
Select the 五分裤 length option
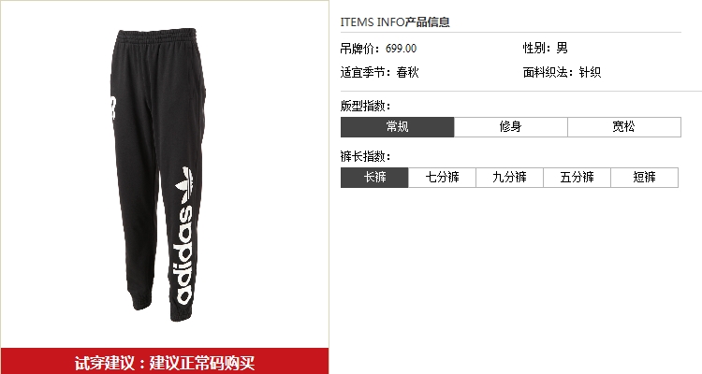pos(578,178)
